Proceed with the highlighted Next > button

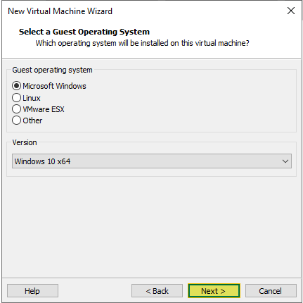pos(214,291)
